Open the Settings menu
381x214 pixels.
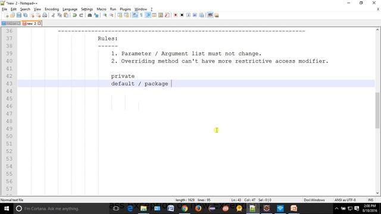pyautogui.click(x=87, y=10)
